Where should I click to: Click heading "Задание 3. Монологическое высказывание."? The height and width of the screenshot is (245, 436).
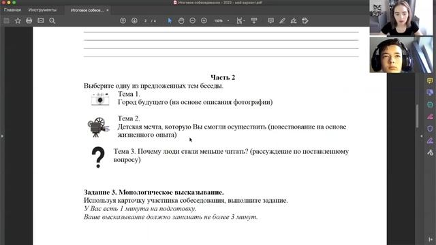coord(154,192)
